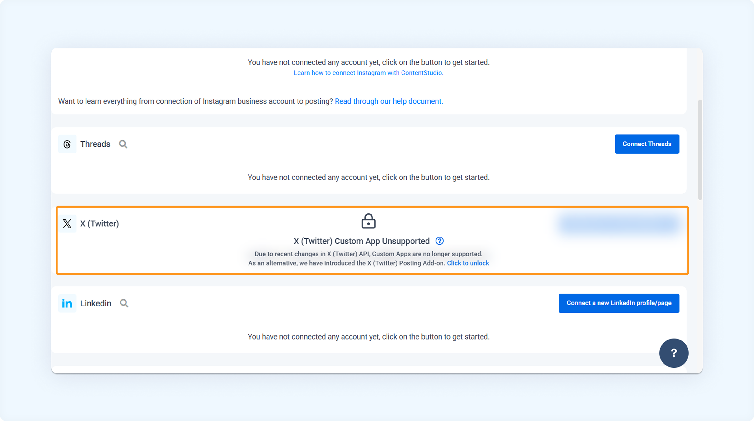Open search beside the Threads heading
The width and height of the screenshot is (754, 421).
[123, 144]
